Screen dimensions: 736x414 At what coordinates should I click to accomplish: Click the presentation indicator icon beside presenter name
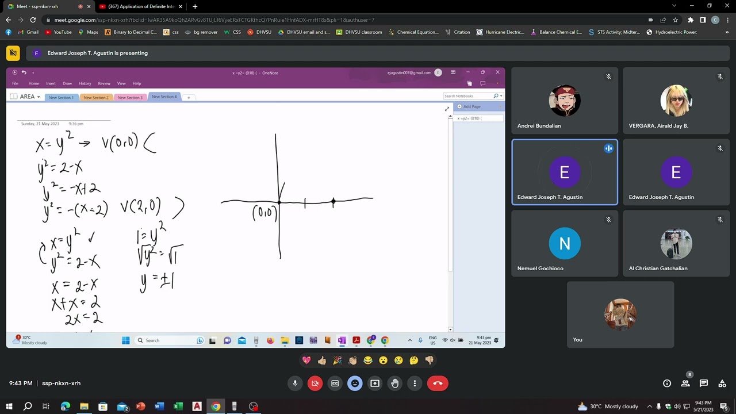[13, 53]
